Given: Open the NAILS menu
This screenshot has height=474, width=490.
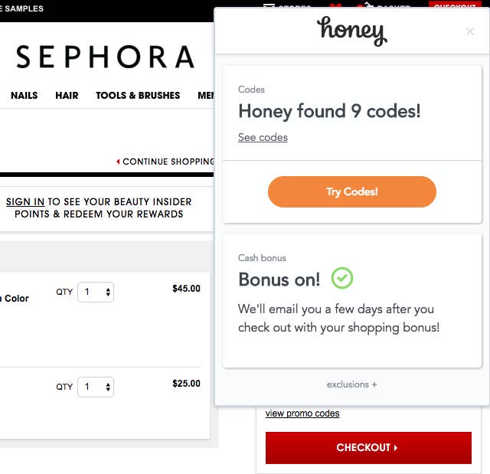Looking at the screenshot, I should pos(24,96).
